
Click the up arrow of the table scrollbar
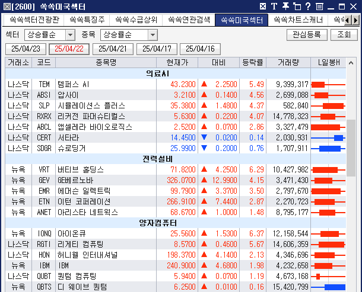click(351, 63)
